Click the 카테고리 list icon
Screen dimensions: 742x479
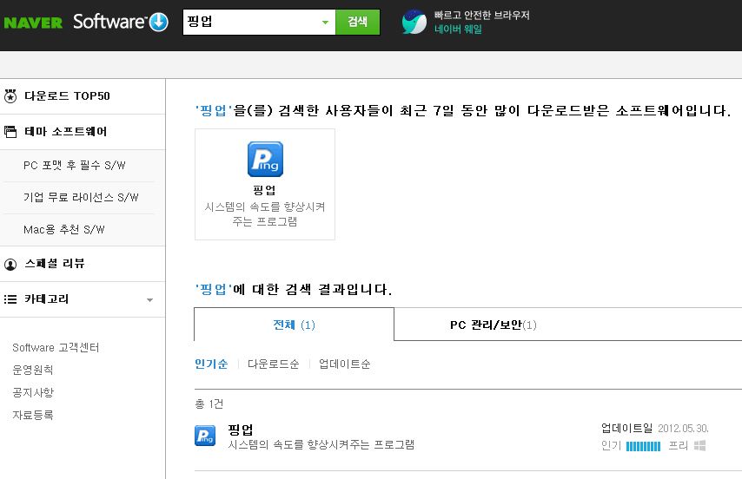(x=10, y=299)
